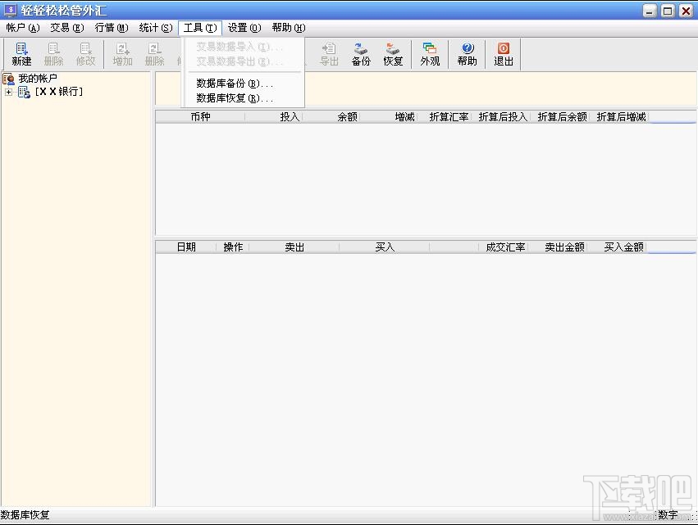Click the 操作 column header
Viewport: 698px width, 525px height.
click(x=233, y=247)
